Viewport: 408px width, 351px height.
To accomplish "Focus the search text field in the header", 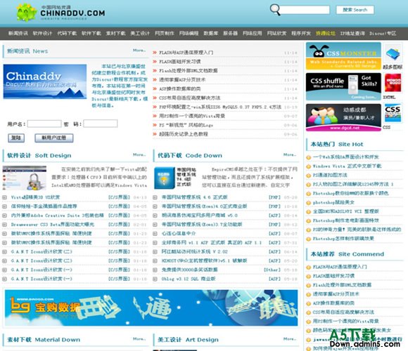I will click(305, 10).
